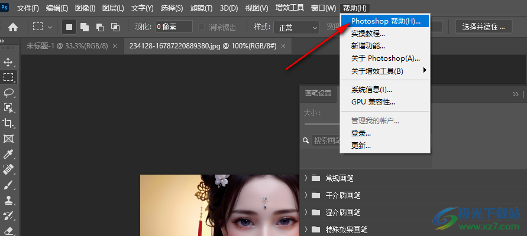The height and width of the screenshot is (236, 527).
Task: Select the History Brush tool
Action: tap(8, 215)
